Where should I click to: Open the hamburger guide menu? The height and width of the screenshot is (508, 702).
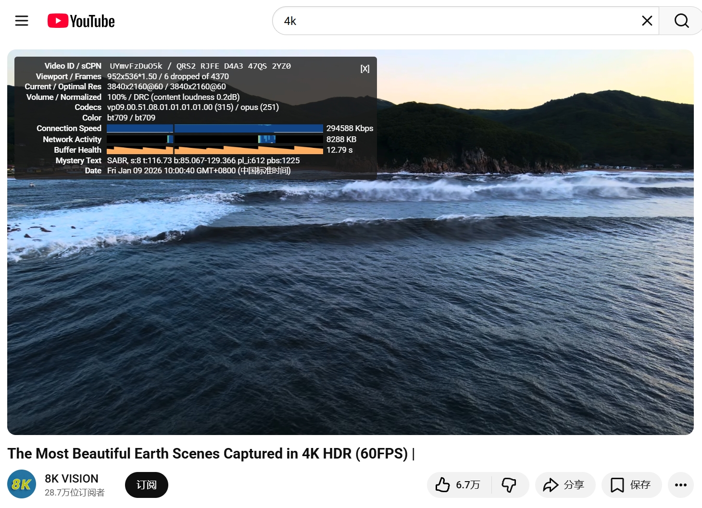click(x=22, y=21)
